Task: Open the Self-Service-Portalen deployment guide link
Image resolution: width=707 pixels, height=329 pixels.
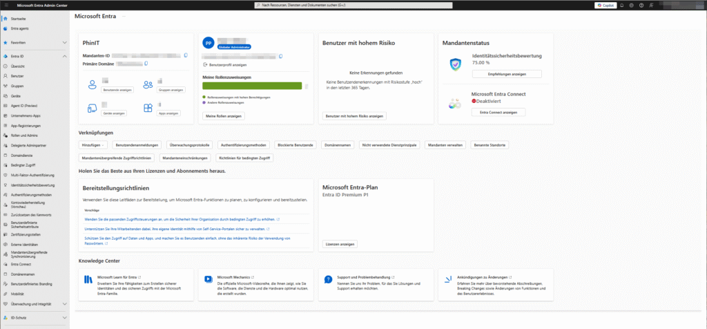Action: point(177,229)
